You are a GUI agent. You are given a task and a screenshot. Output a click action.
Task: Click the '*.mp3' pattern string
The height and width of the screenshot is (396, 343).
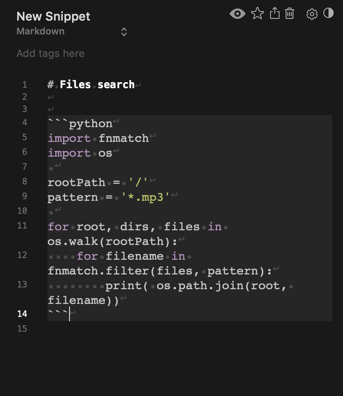tap(145, 197)
